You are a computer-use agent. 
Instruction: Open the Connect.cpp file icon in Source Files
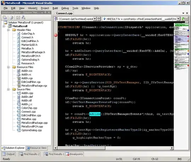[18, 112]
